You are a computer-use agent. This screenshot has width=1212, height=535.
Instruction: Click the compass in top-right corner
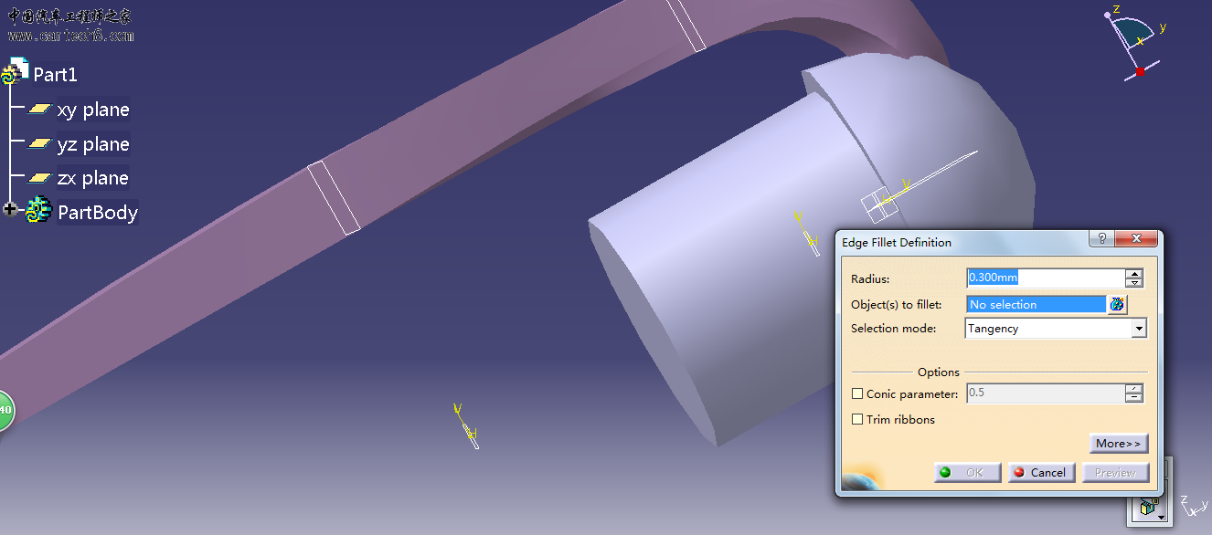[x=1130, y=41]
